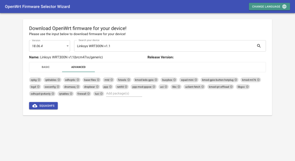The height and width of the screenshot is (161, 295).
Task: Remove the uclient-fetch package chip
Action: [203, 87]
